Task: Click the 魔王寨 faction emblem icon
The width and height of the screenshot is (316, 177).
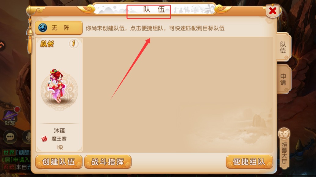Action: click(x=44, y=139)
